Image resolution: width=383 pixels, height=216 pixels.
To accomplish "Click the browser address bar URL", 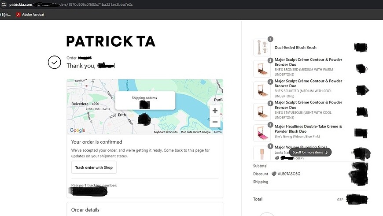I will [71, 4].
